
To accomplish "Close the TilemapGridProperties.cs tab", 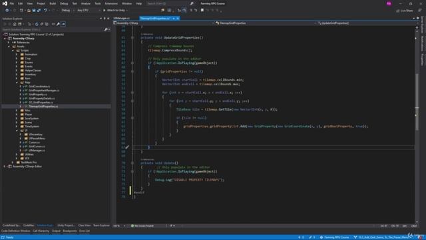I will pyautogui.click(x=178, y=18).
